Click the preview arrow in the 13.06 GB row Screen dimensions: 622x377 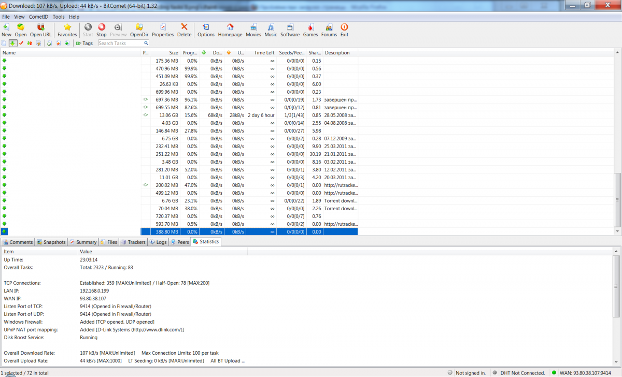click(x=146, y=115)
